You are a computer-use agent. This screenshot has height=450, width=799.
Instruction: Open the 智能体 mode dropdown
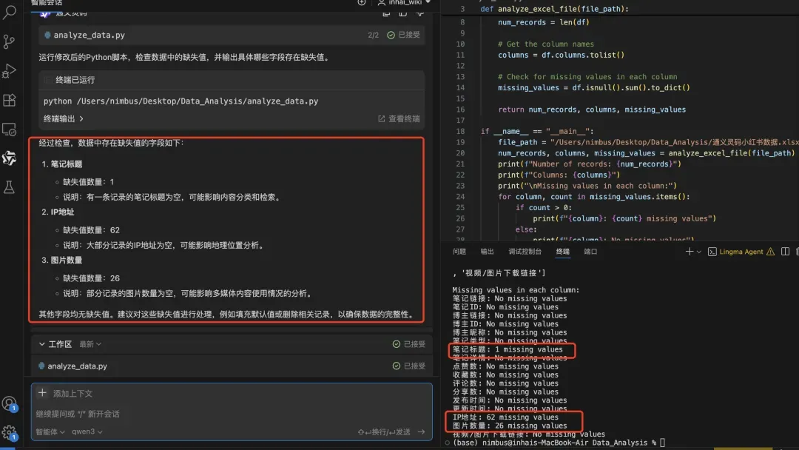[x=50, y=431]
